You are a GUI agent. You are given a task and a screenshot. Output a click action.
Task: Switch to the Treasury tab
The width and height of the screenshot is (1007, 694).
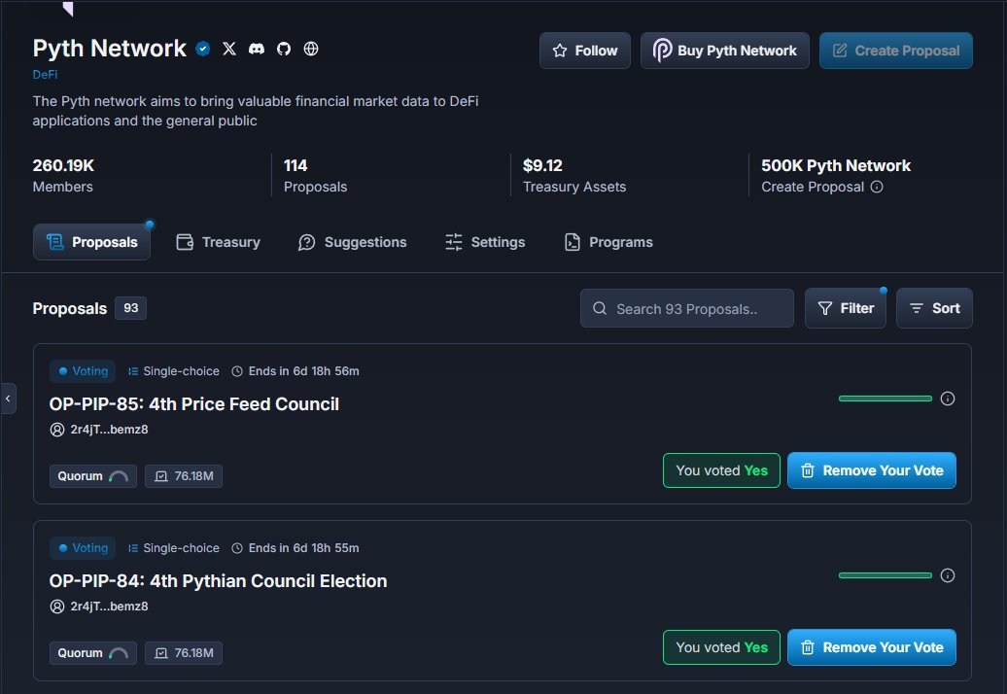[219, 242]
